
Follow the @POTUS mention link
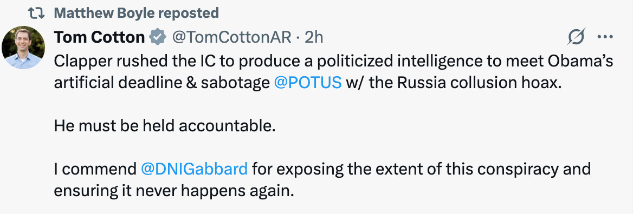click(308, 83)
